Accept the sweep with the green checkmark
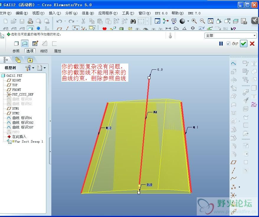 [x=244, y=44]
